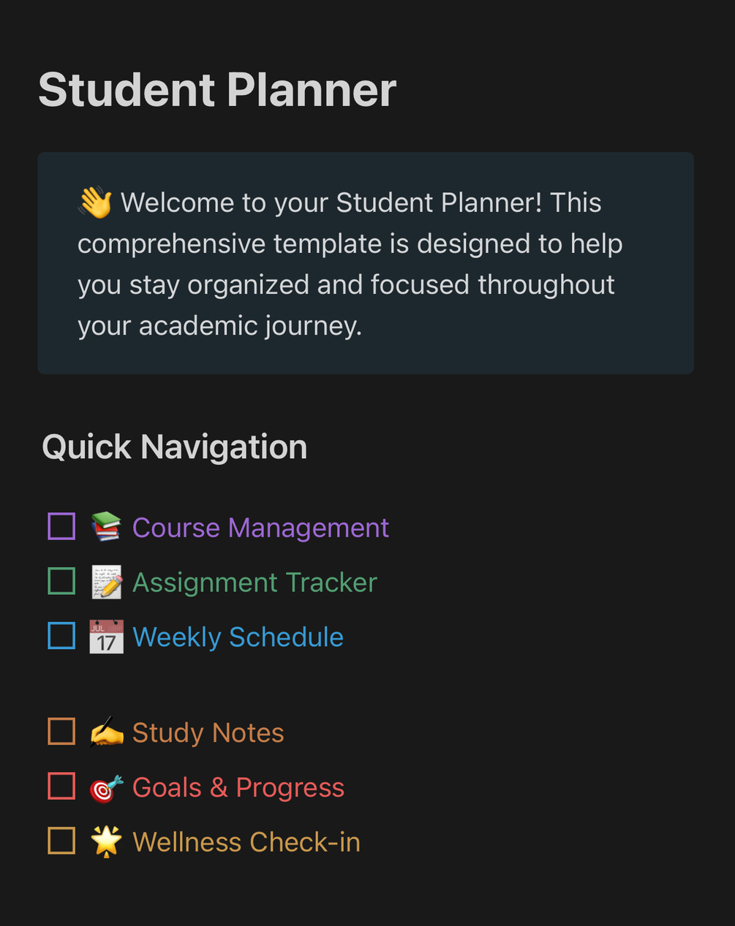Click the star emoji beside Wellness Check-in
This screenshot has width=735, height=926.
click(106, 842)
